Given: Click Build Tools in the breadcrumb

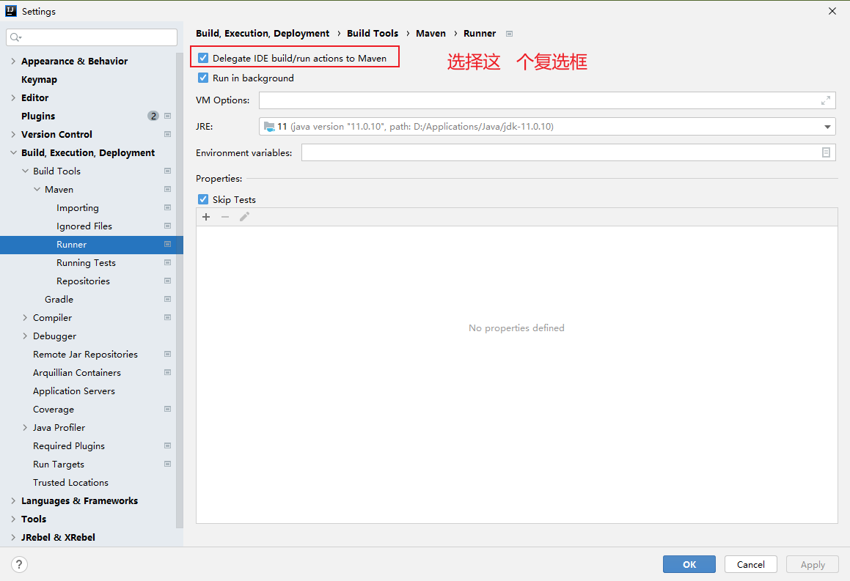Looking at the screenshot, I should click(x=373, y=34).
